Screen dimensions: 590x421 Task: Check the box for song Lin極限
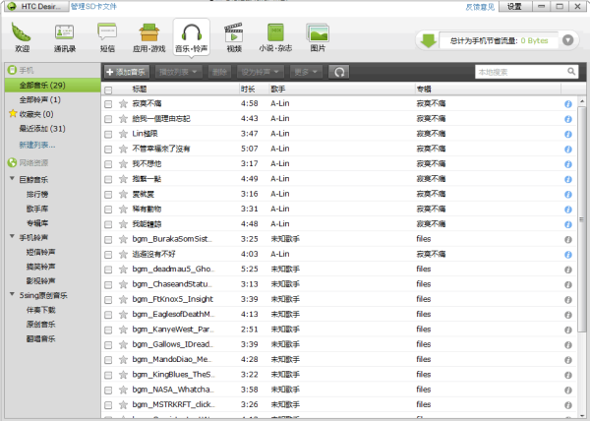(x=108, y=133)
